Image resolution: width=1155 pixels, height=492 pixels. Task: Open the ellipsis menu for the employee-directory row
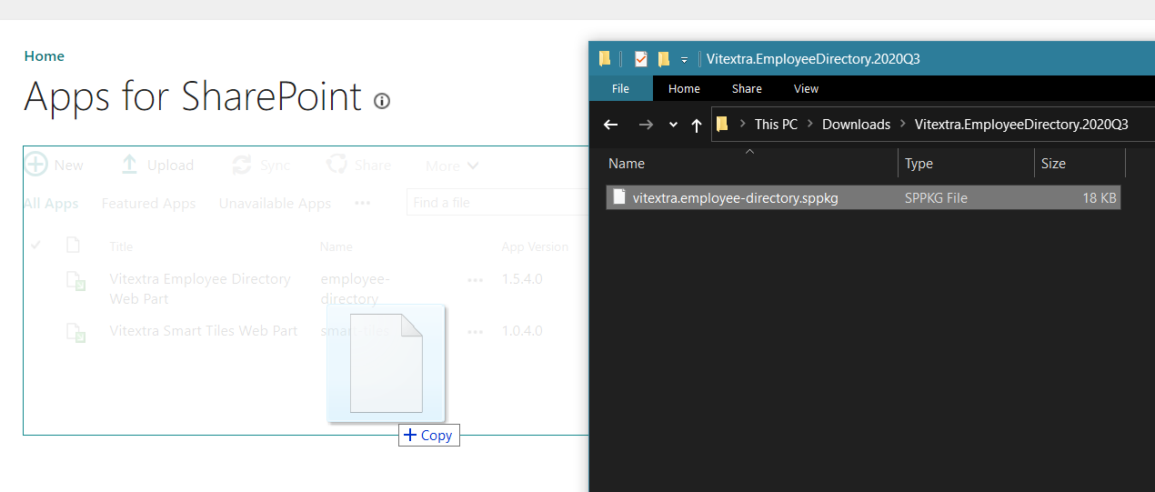475,280
